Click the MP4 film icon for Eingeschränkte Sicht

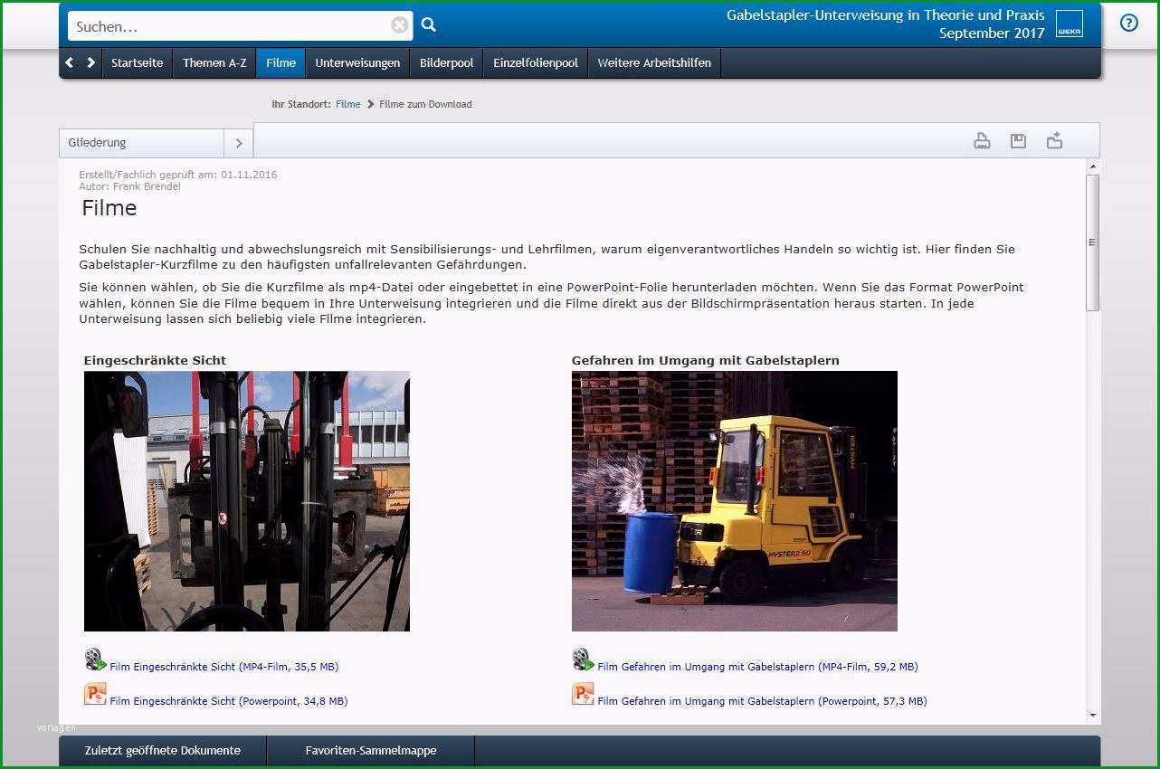(x=95, y=660)
